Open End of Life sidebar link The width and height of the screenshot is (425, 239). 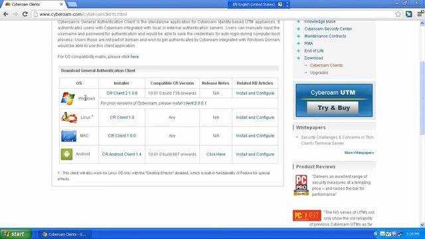pyautogui.click(x=314, y=50)
